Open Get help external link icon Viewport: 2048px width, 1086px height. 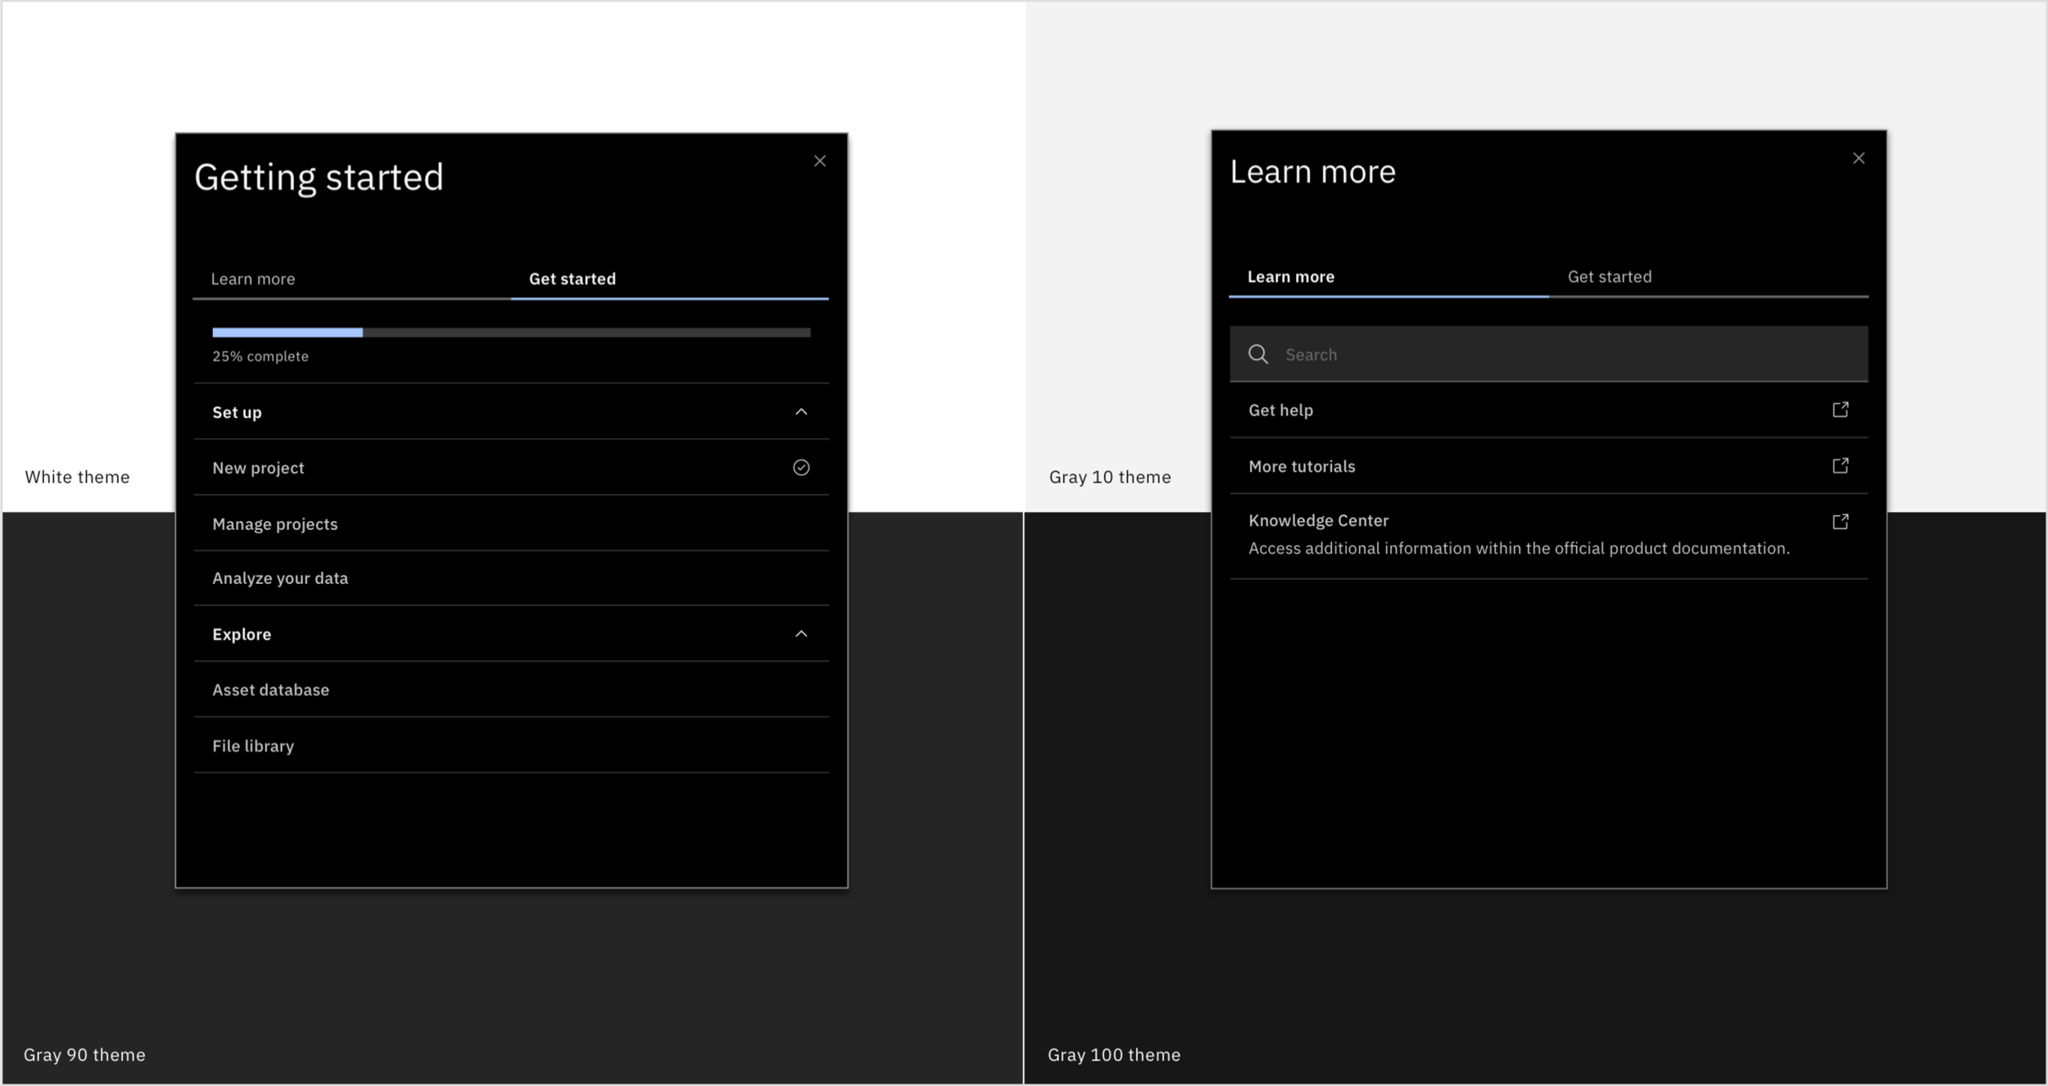(x=1840, y=410)
